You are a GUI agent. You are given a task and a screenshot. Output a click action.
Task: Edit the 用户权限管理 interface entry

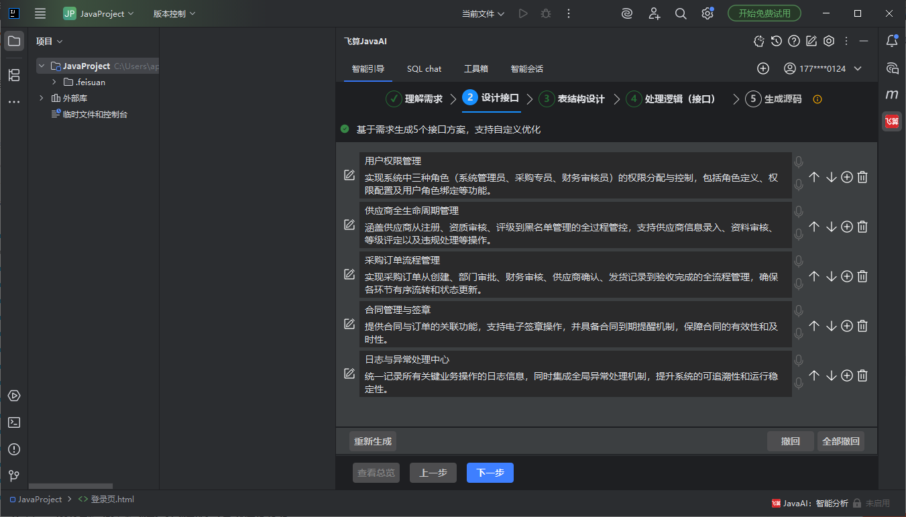pos(349,175)
